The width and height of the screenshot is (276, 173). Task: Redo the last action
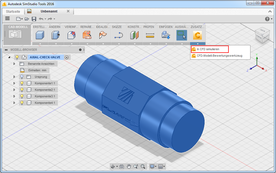(x=50, y=19)
